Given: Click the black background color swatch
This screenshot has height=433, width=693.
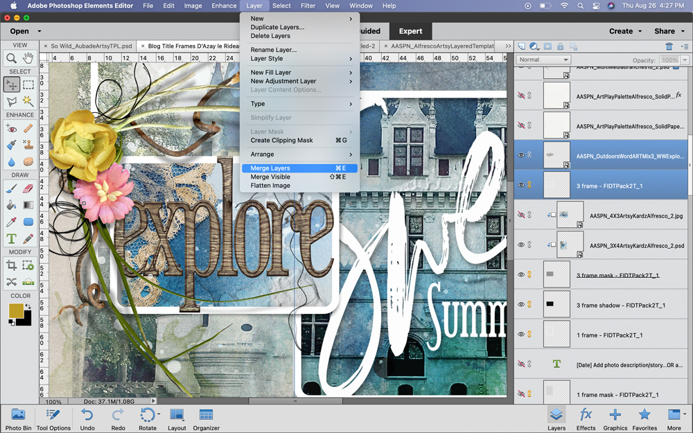Looking at the screenshot, I should [x=26, y=320].
